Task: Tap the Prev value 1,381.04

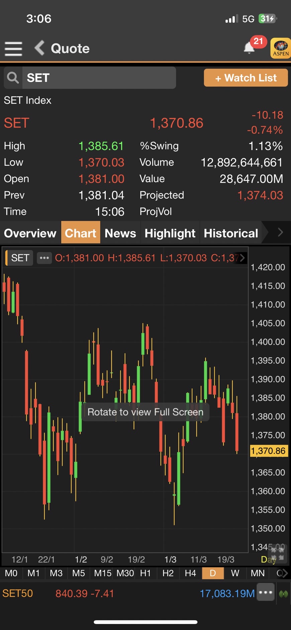Action: pos(101,195)
